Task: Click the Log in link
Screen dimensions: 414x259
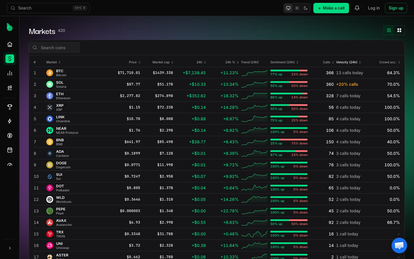Action: click(x=374, y=8)
